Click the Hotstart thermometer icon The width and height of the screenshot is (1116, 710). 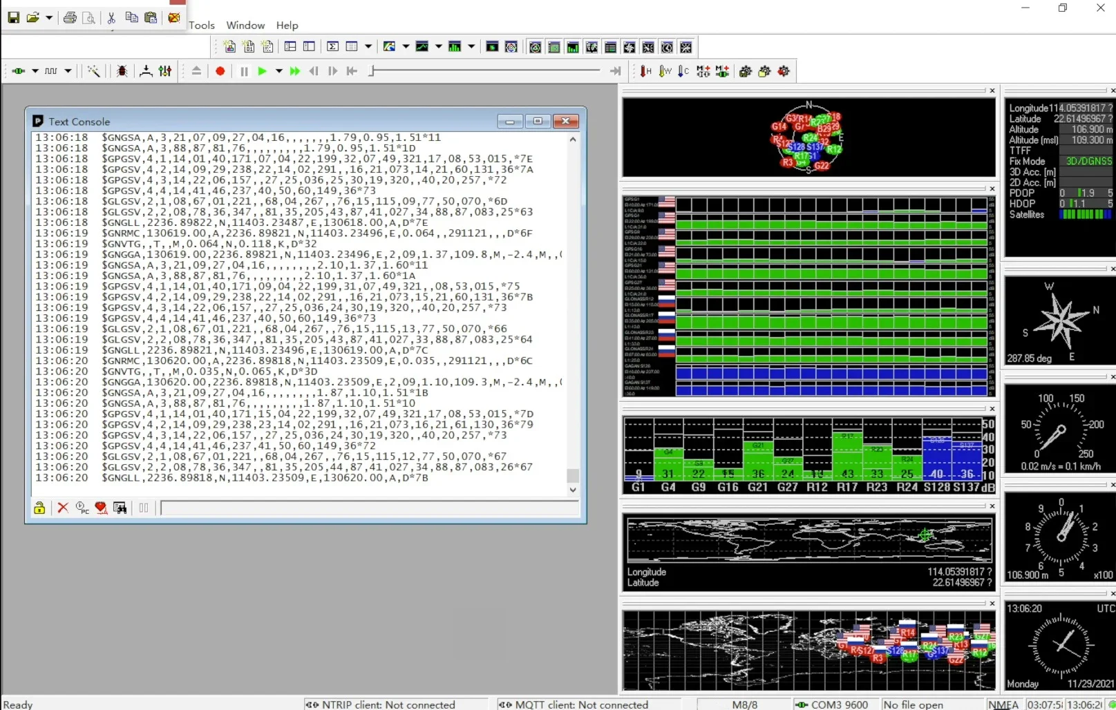coord(645,71)
